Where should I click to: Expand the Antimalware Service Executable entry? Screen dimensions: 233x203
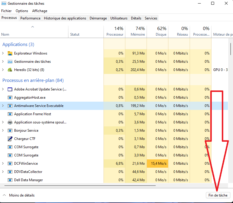point(3,106)
